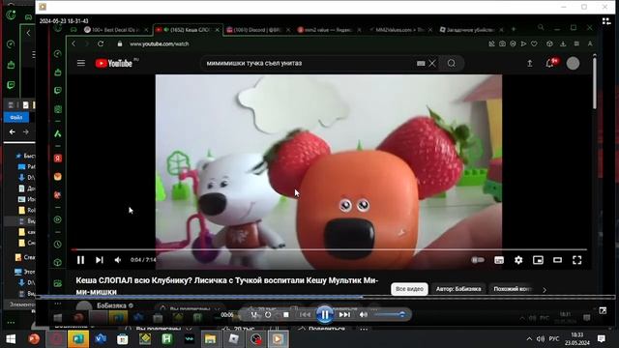Select the 'Автор: Бабизяка' chip

pos(458,289)
